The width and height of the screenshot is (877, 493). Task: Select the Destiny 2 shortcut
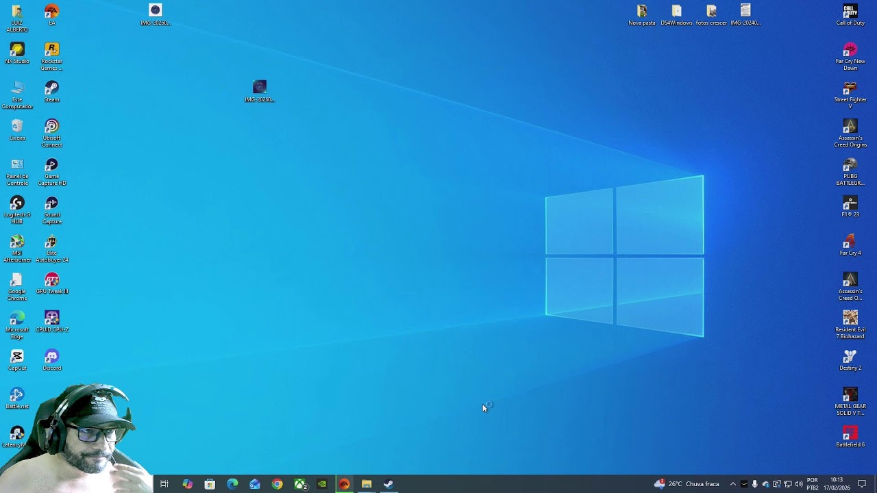(x=850, y=360)
